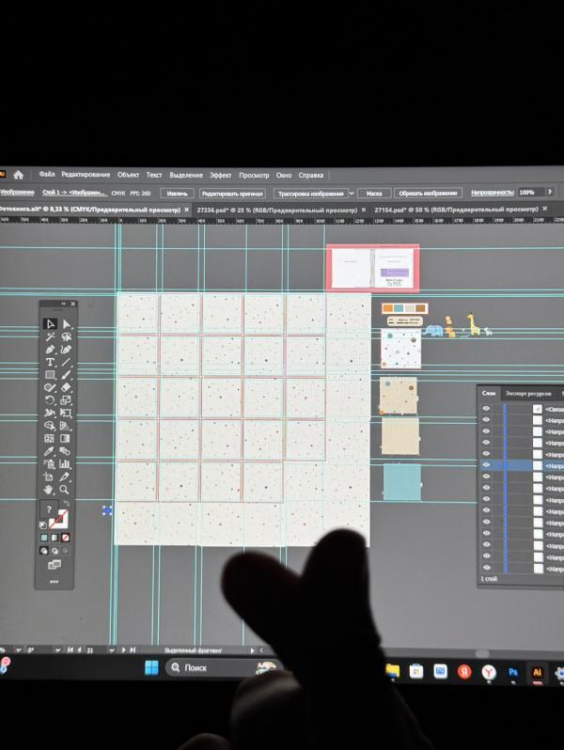Activate the Pen tool

tap(49, 350)
